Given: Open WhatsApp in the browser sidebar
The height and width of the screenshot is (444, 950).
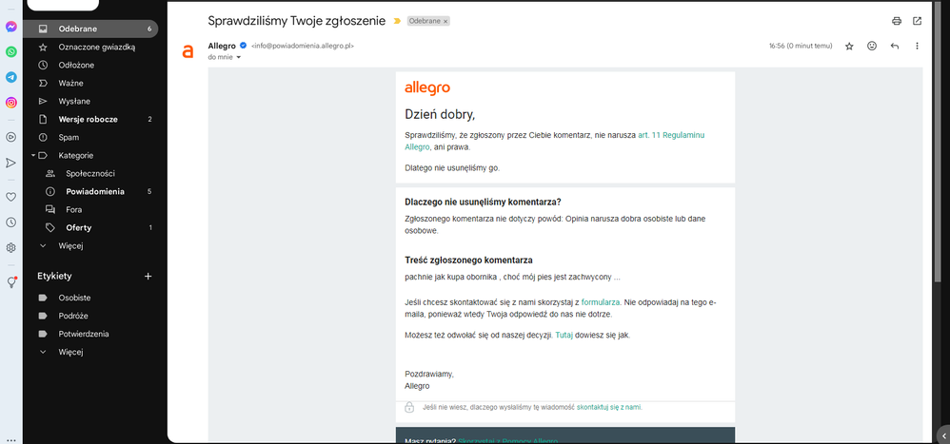Looking at the screenshot, I should (x=10, y=52).
